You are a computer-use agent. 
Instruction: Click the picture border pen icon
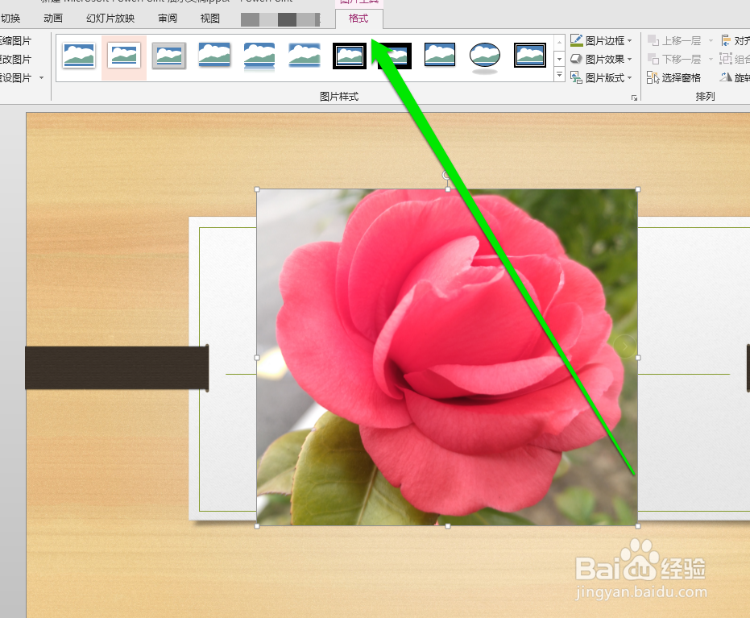576,40
